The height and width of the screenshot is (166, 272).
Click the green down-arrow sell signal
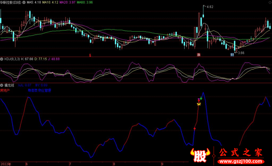(201, 98)
